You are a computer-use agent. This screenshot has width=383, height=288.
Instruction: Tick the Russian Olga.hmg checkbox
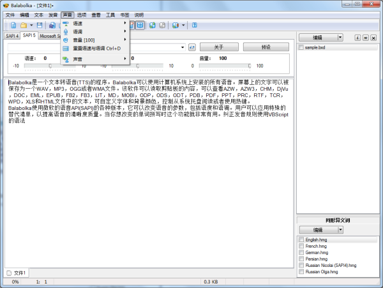pyautogui.click(x=301, y=272)
